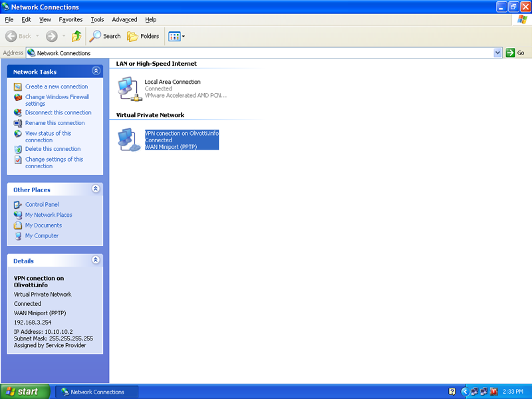
Task: Click the Change settings checkmark icon
Action: [x=18, y=160]
